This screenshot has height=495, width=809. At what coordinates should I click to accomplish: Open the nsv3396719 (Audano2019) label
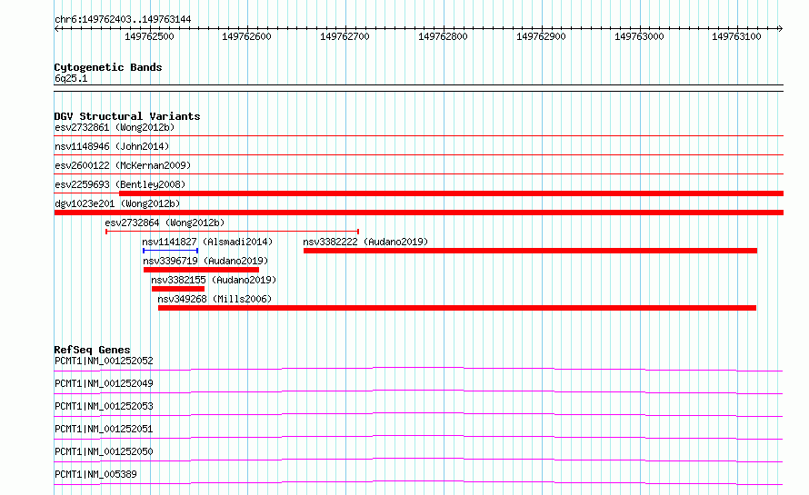pyautogui.click(x=205, y=261)
